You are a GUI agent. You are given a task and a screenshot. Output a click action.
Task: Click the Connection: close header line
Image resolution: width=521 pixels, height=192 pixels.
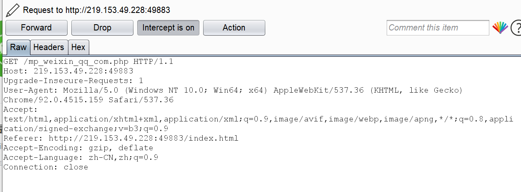(x=46, y=167)
